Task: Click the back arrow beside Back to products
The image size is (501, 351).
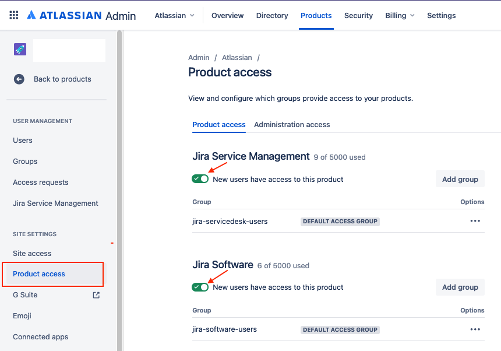Action: 19,79
